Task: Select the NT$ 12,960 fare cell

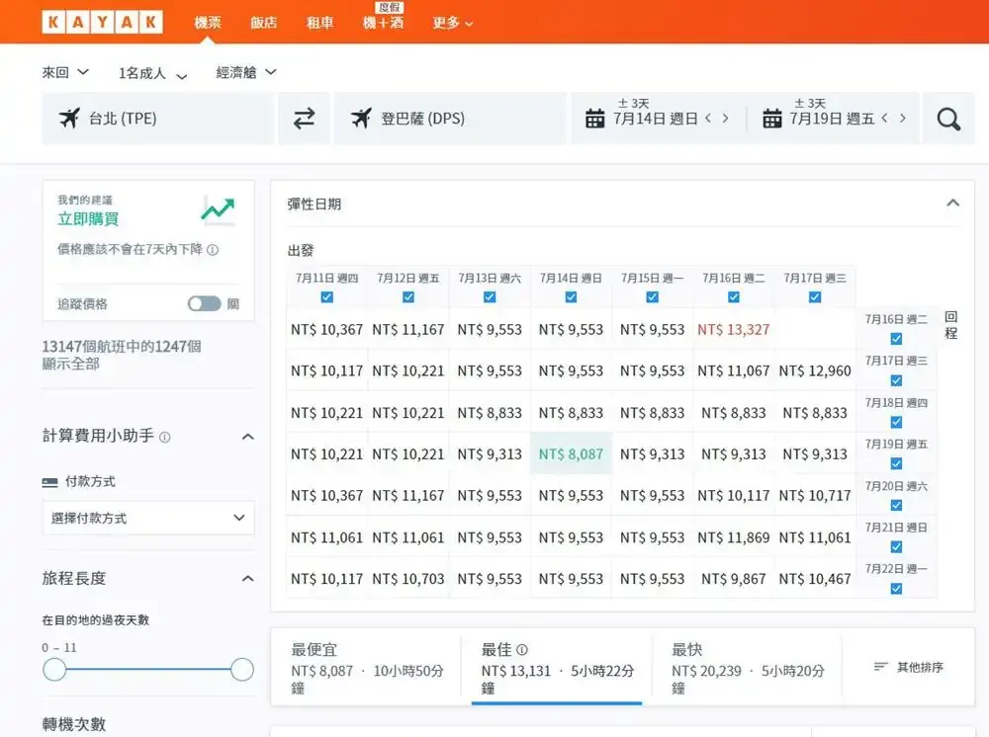Action: point(815,371)
